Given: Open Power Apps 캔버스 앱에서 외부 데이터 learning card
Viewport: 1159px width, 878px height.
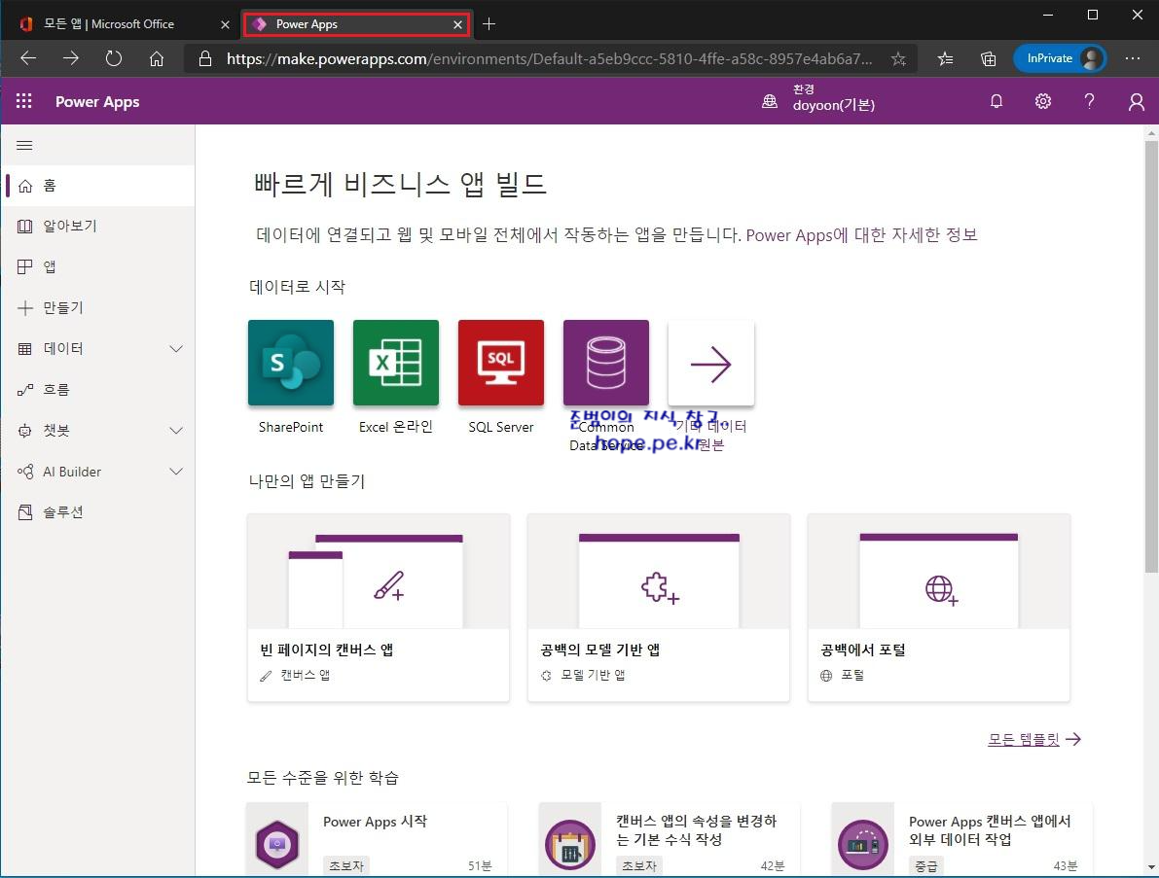Looking at the screenshot, I should 961,839.
